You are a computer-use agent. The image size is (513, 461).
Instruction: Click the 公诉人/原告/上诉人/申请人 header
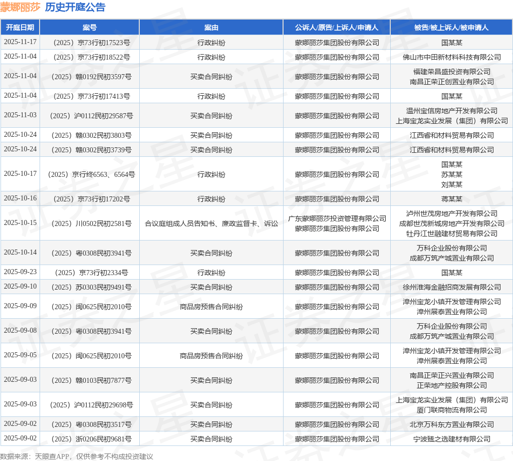point(337,28)
